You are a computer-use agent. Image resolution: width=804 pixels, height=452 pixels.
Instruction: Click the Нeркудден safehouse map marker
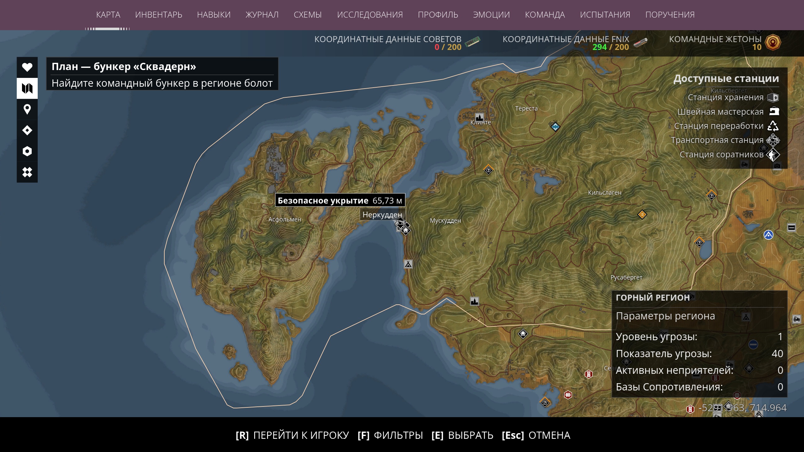point(406,231)
